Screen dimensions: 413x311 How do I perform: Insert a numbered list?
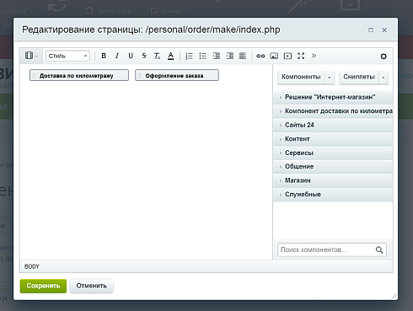(x=189, y=56)
